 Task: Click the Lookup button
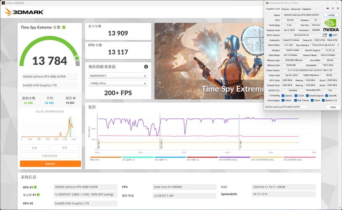(331, 15)
